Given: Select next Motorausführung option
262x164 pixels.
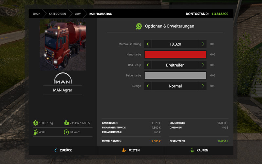Looking at the screenshot, I should pyautogui.click(x=203, y=44).
